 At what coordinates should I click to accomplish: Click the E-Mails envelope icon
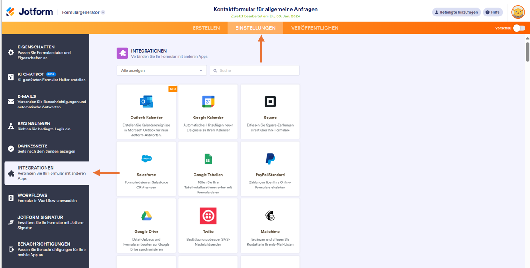(11, 102)
